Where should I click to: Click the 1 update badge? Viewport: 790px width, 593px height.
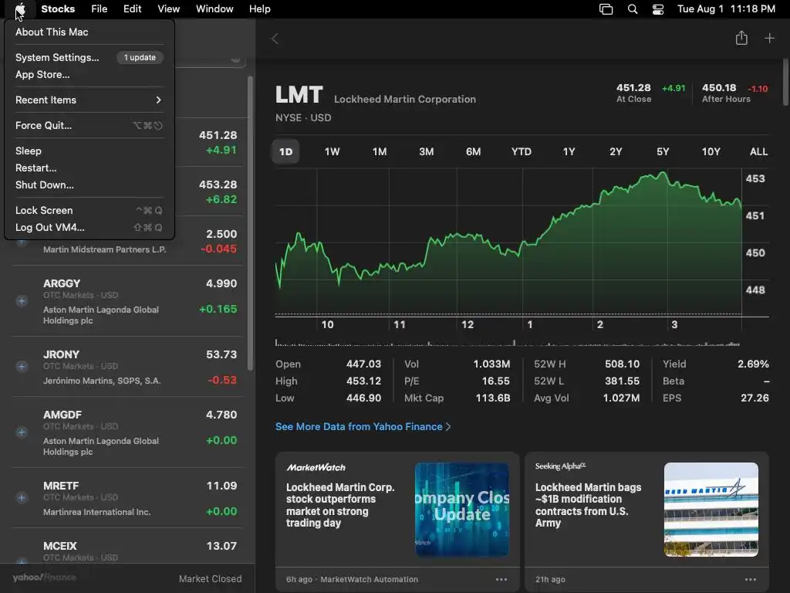140,57
